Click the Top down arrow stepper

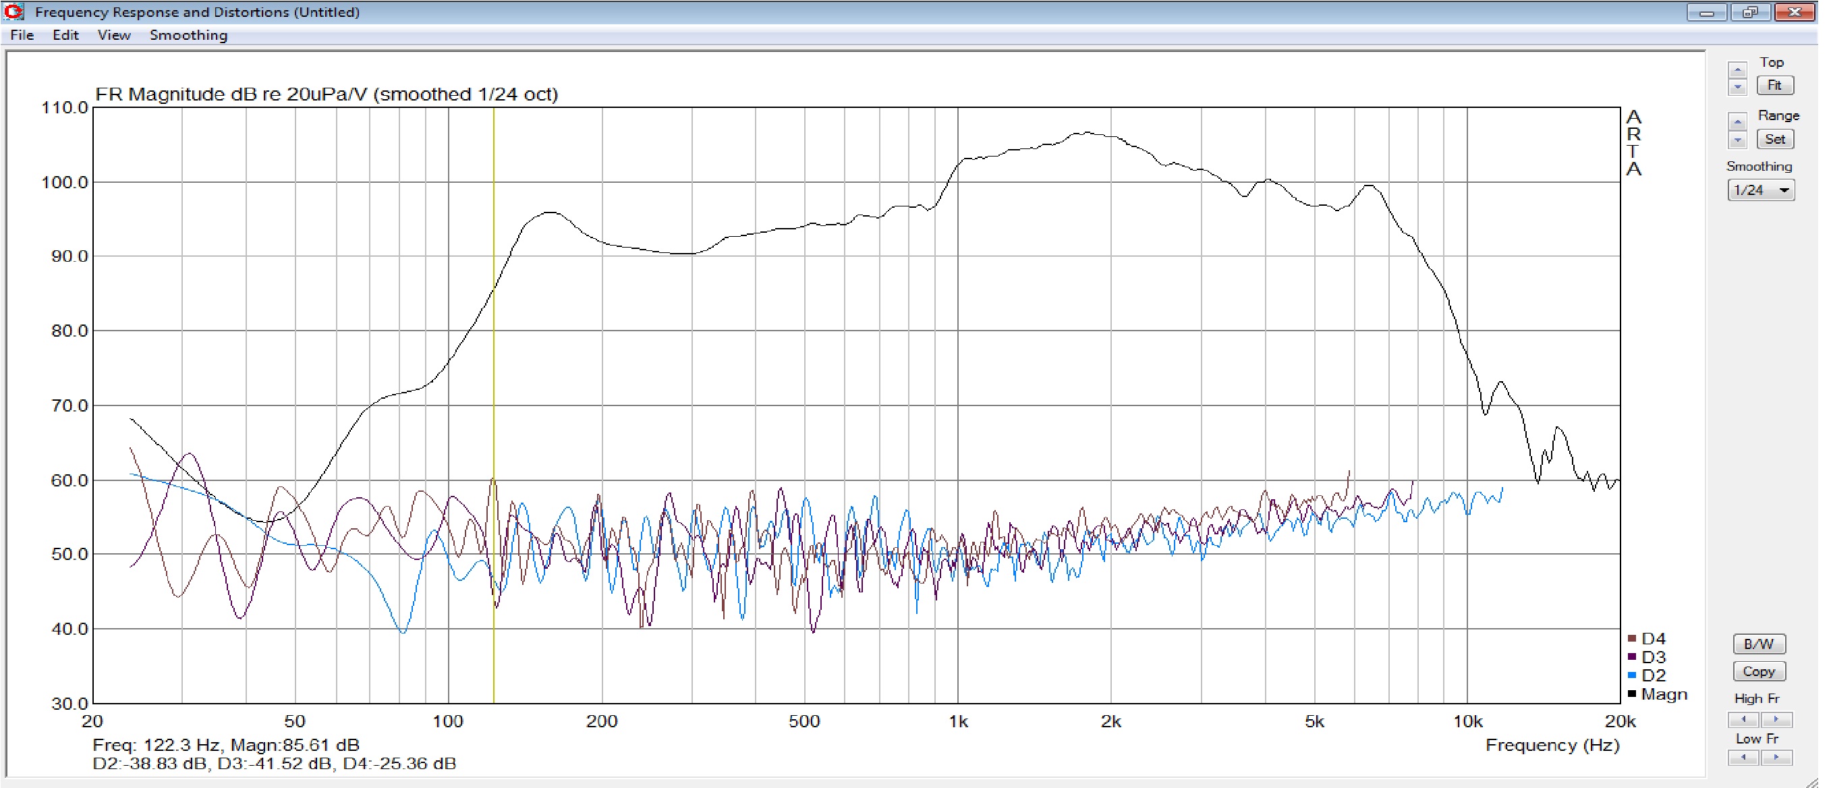coord(1737,88)
